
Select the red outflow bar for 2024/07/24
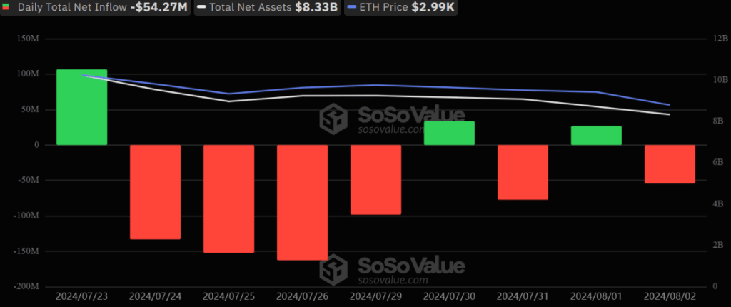click(155, 192)
